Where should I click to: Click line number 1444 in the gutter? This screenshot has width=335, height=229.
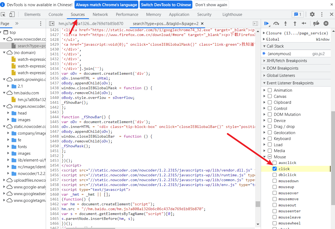54,117
